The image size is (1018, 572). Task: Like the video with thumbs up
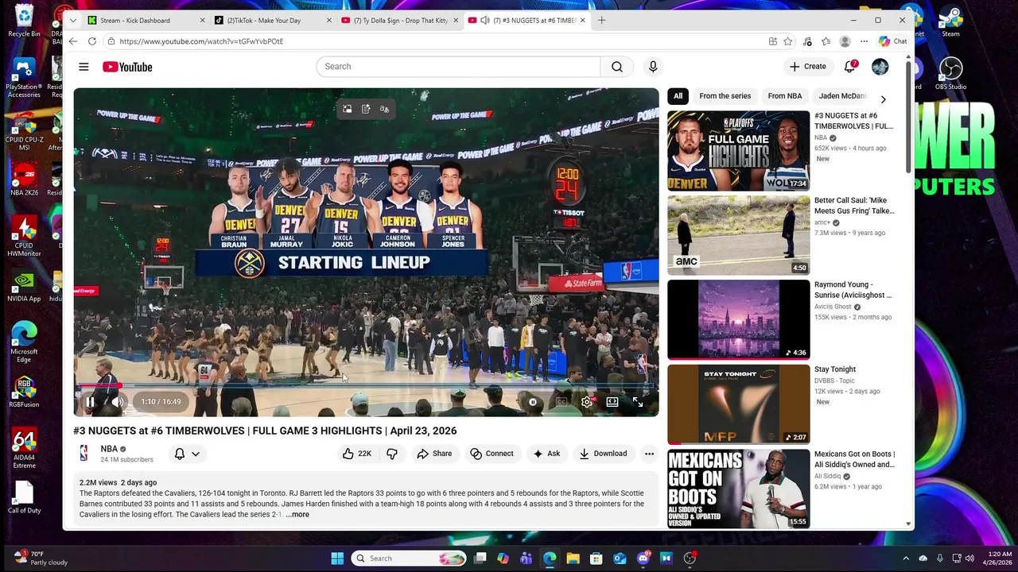click(358, 454)
